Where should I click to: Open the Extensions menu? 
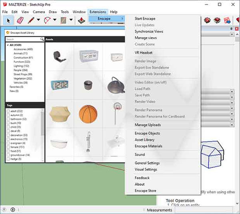pos(98,12)
